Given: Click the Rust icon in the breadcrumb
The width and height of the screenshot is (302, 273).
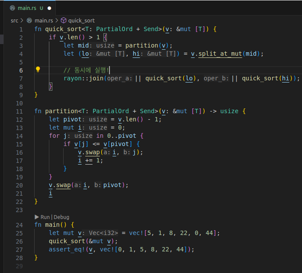Looking at the screenshot, I should click(29, 20).
